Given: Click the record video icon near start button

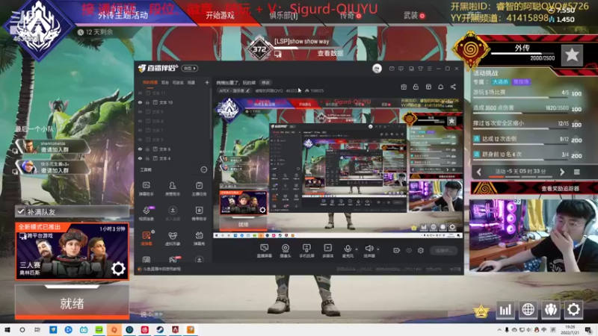Looking at the screenshot, I should (x=397, y=250).
